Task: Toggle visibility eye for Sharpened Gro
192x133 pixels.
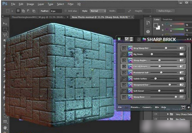Action: pos(124,85)
